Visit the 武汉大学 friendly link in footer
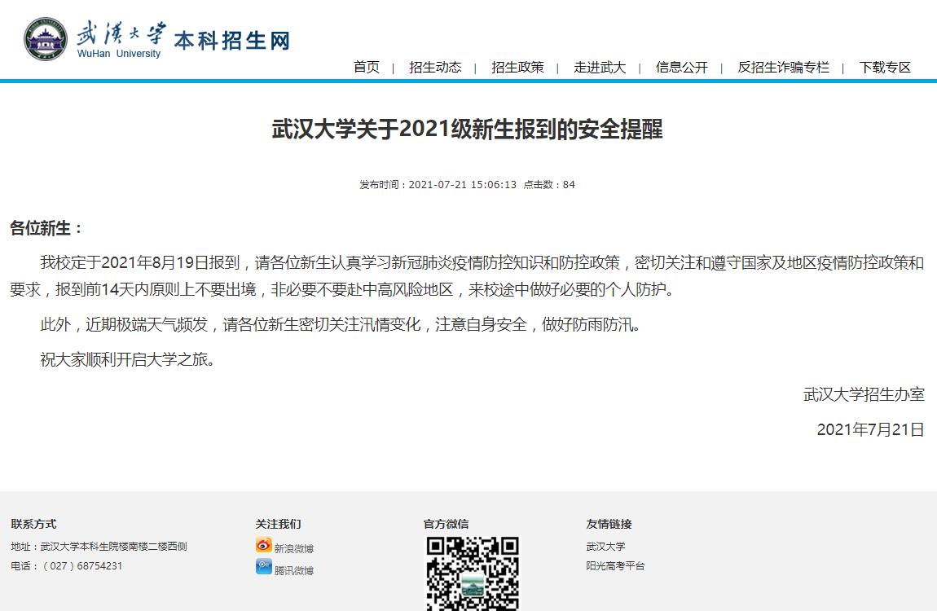Image resolution: width=937 pixels, height=611 pixels. [605, 547]
